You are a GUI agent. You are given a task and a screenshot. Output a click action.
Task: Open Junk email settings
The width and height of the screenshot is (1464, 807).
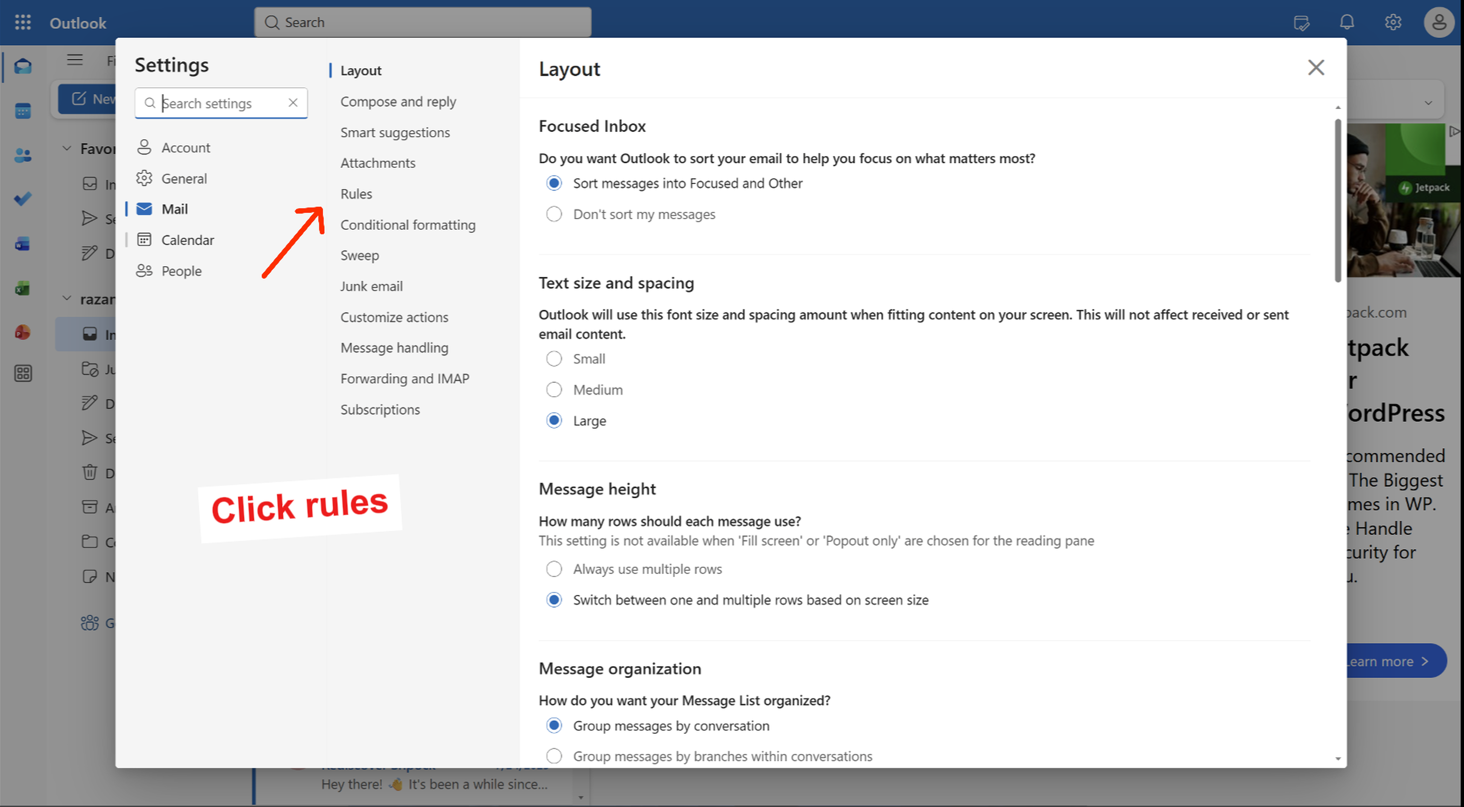371,286
